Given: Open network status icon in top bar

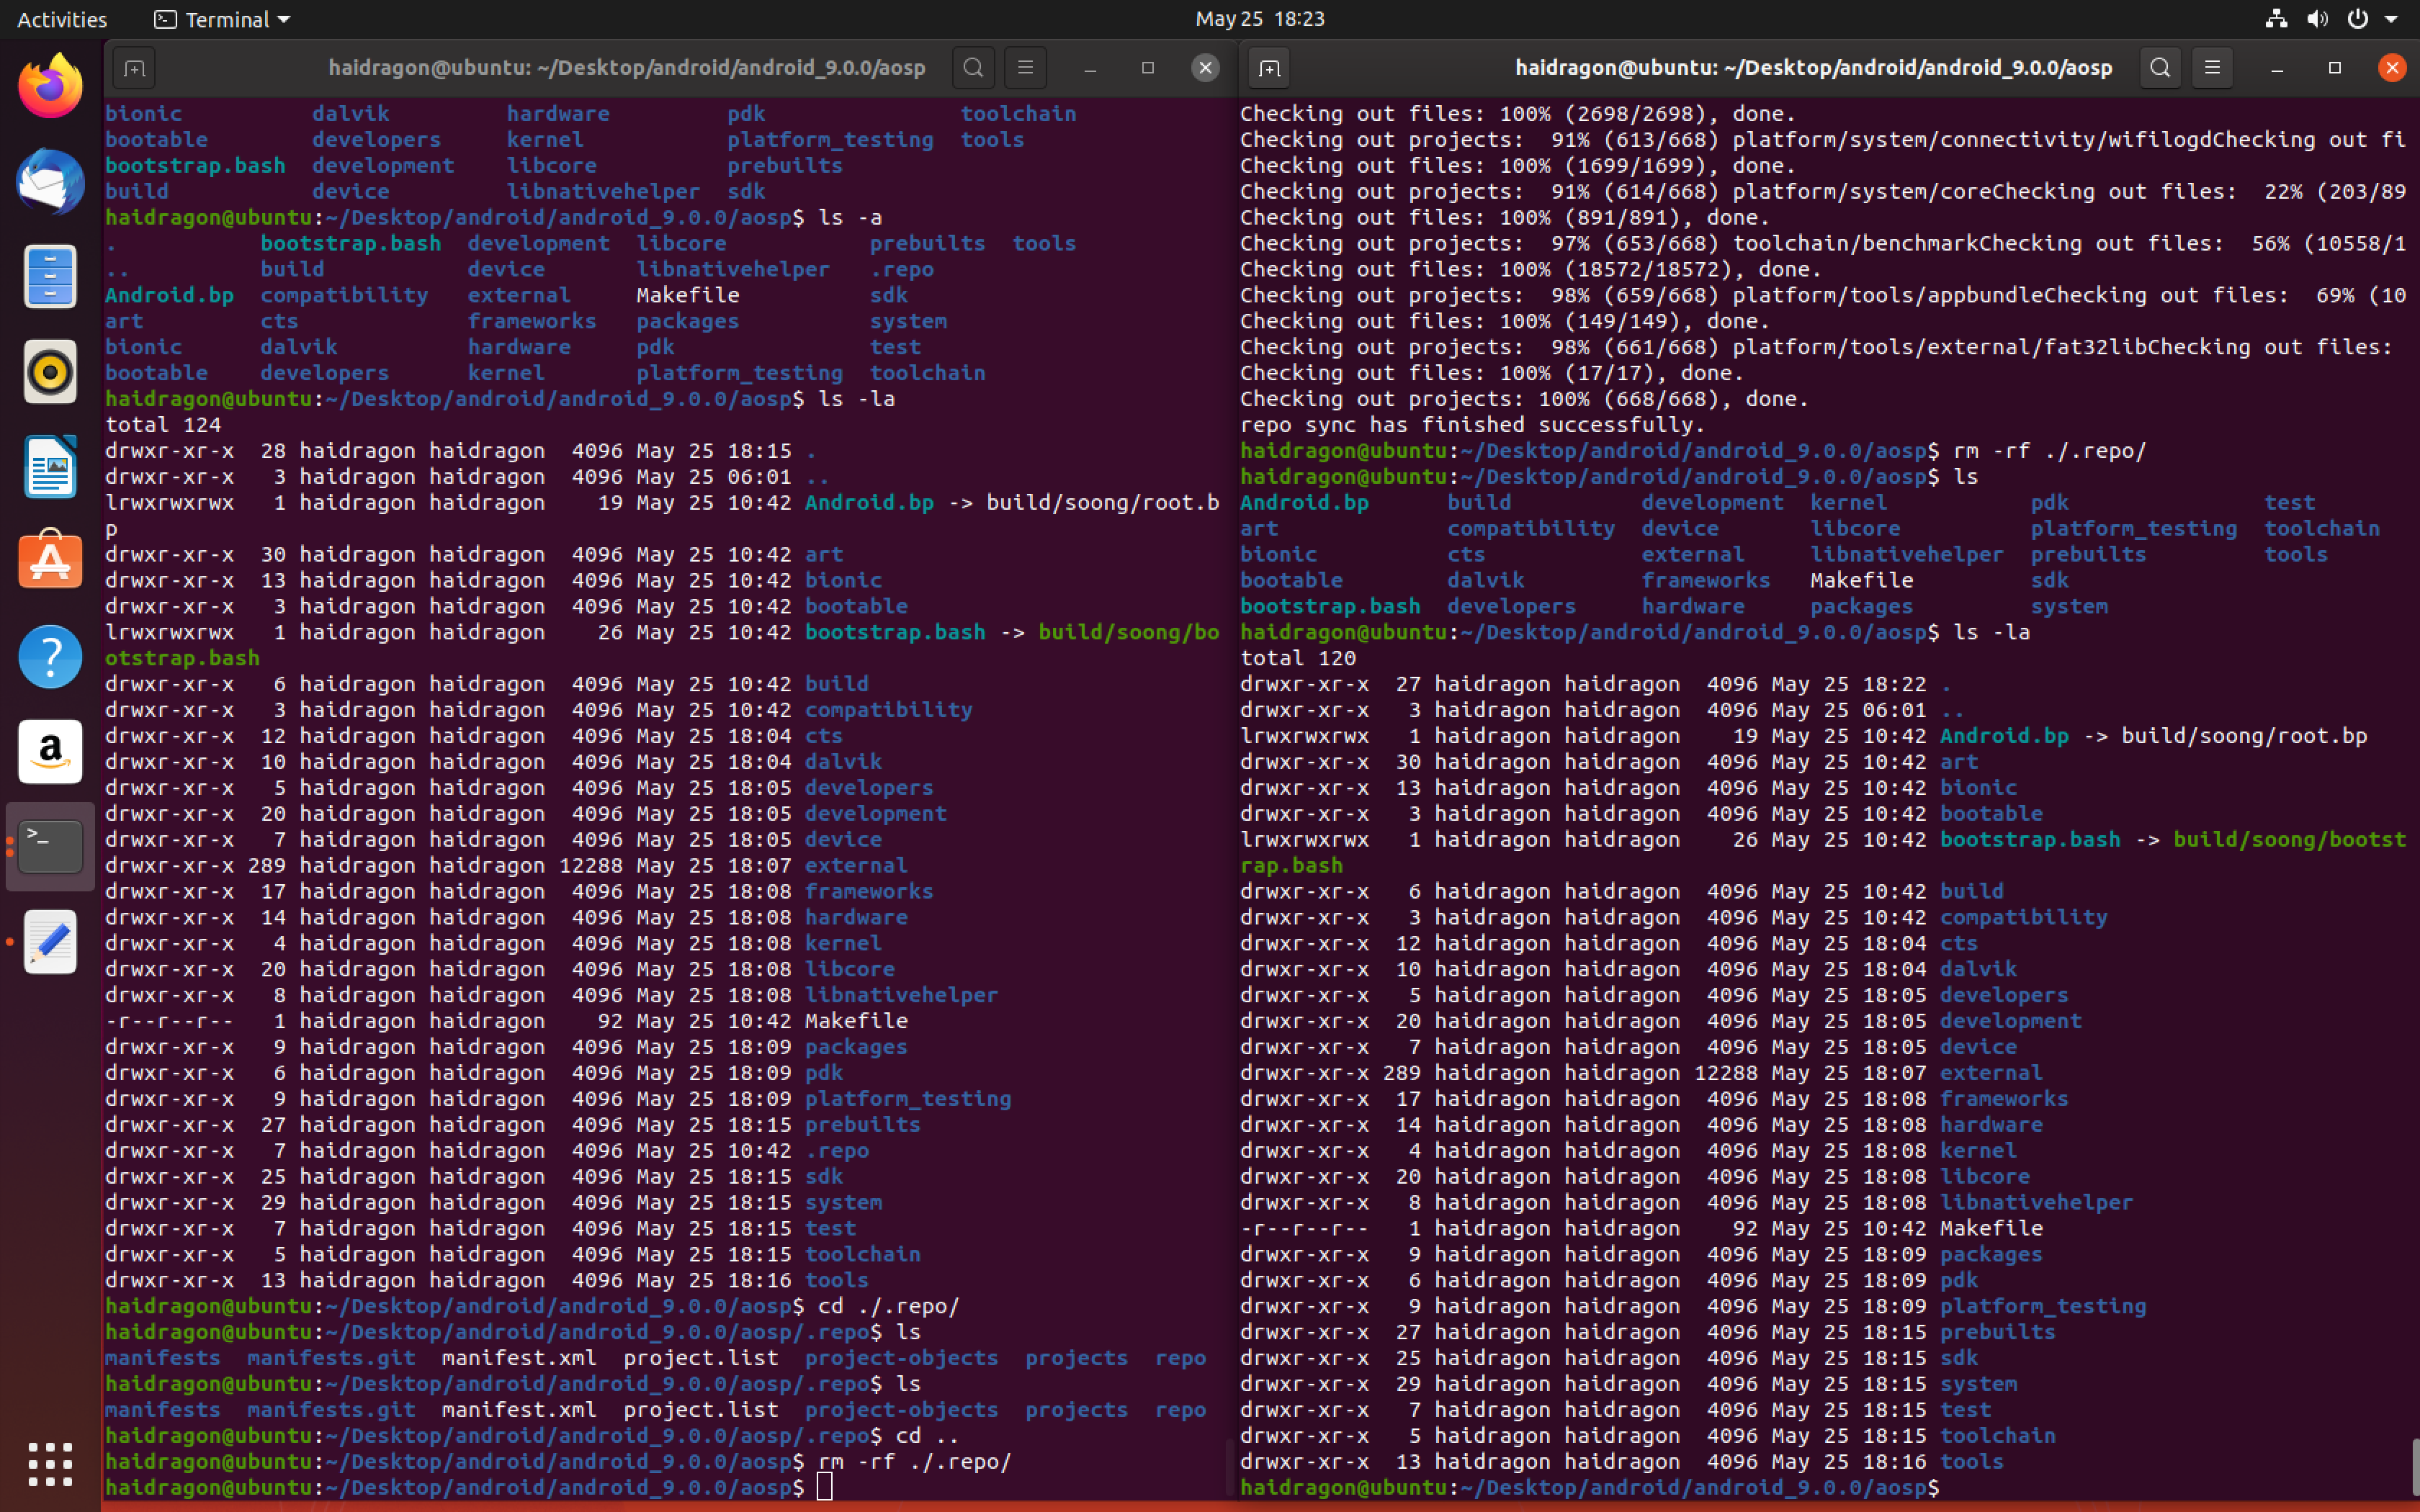Looking at the screenshot, I should click(2276, 19).
